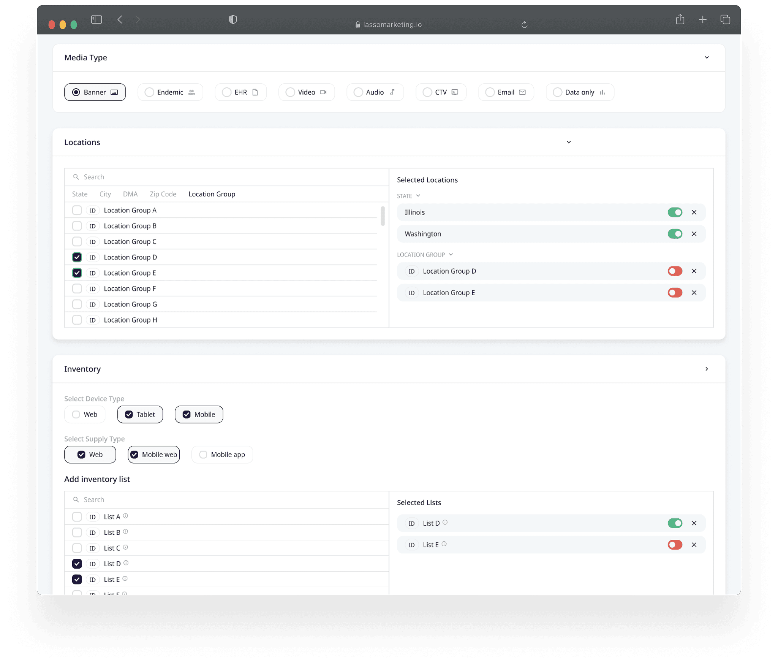This screenshot has width=778, height=664.
Task: Uncheck Mobile web supply type
Action: [x=154, y=455]
